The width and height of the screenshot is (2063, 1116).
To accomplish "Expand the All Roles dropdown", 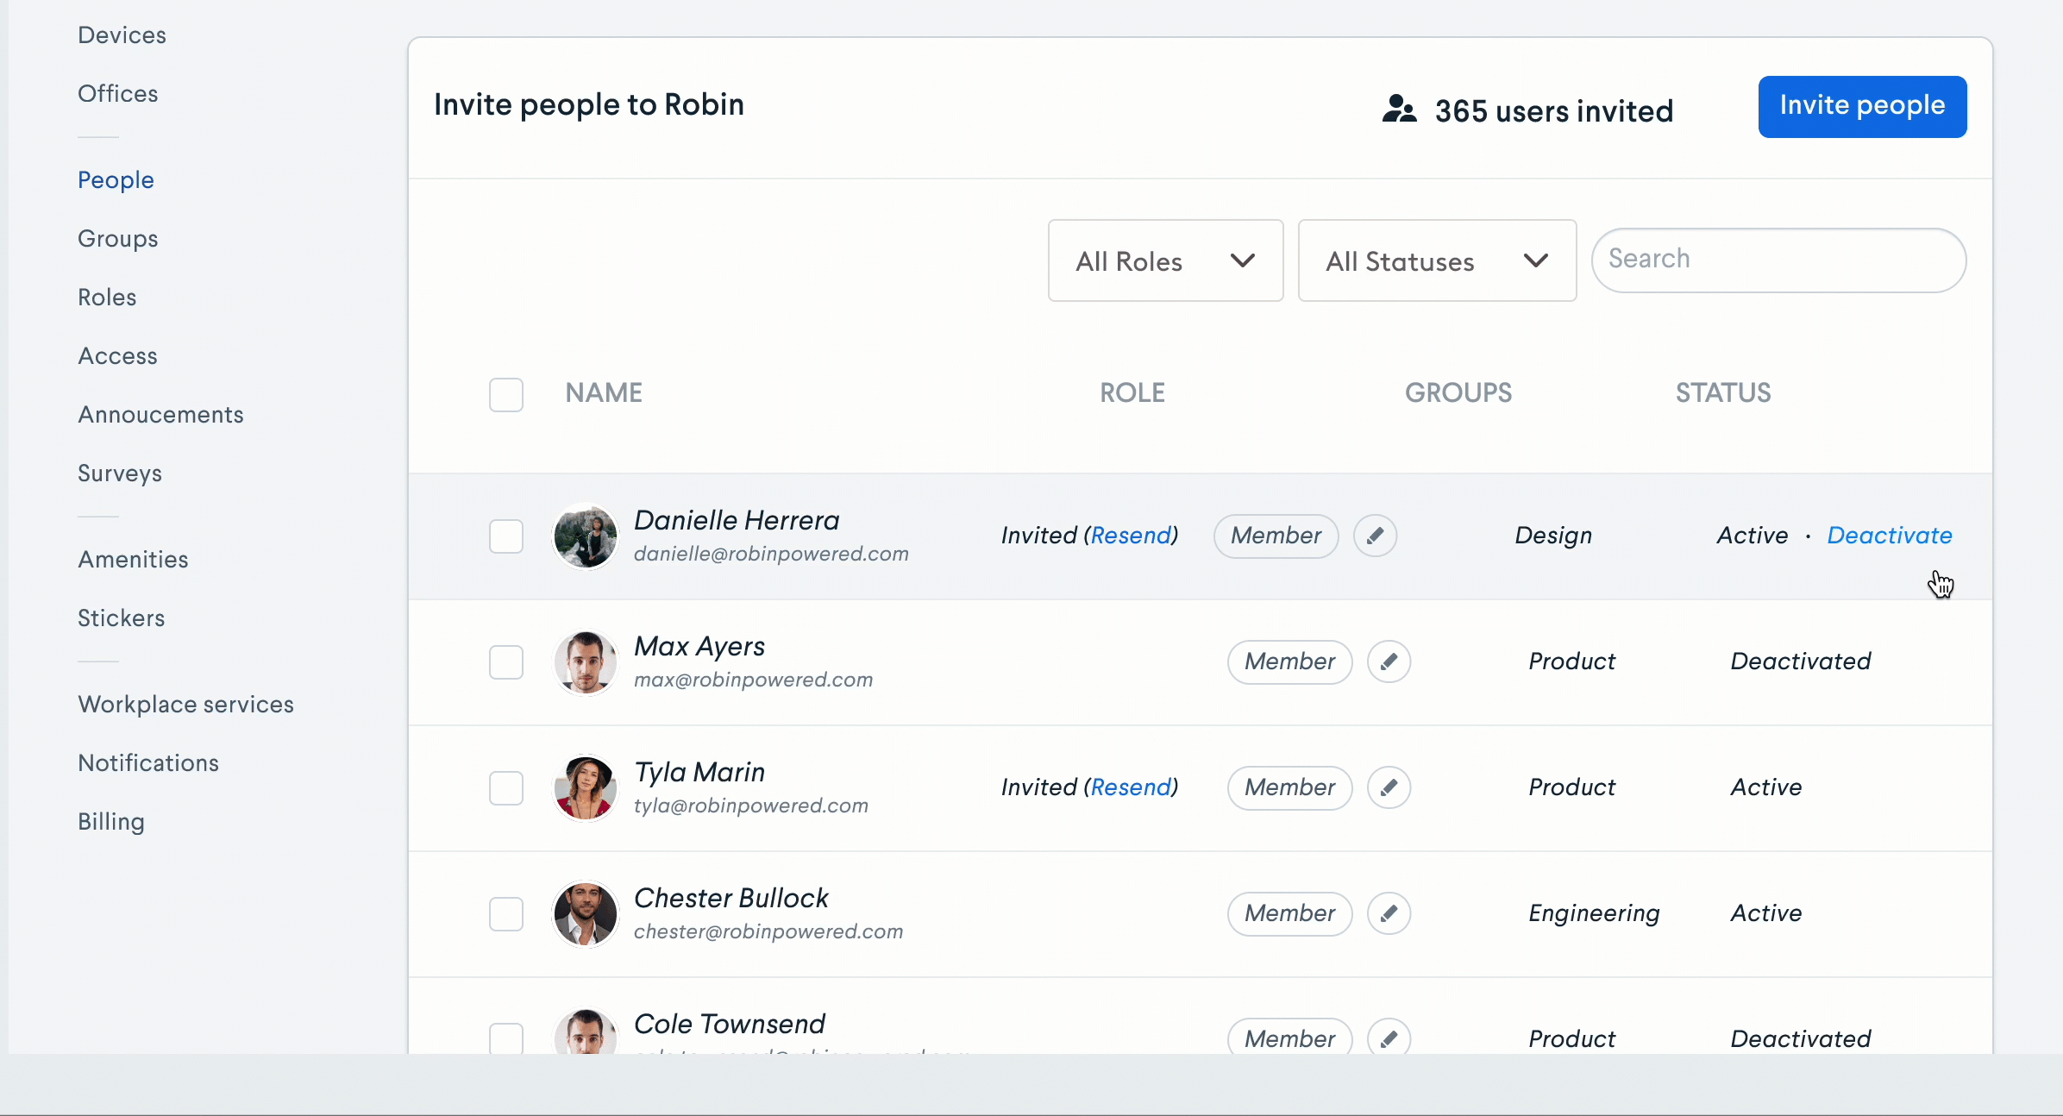I will point(1166,260).
